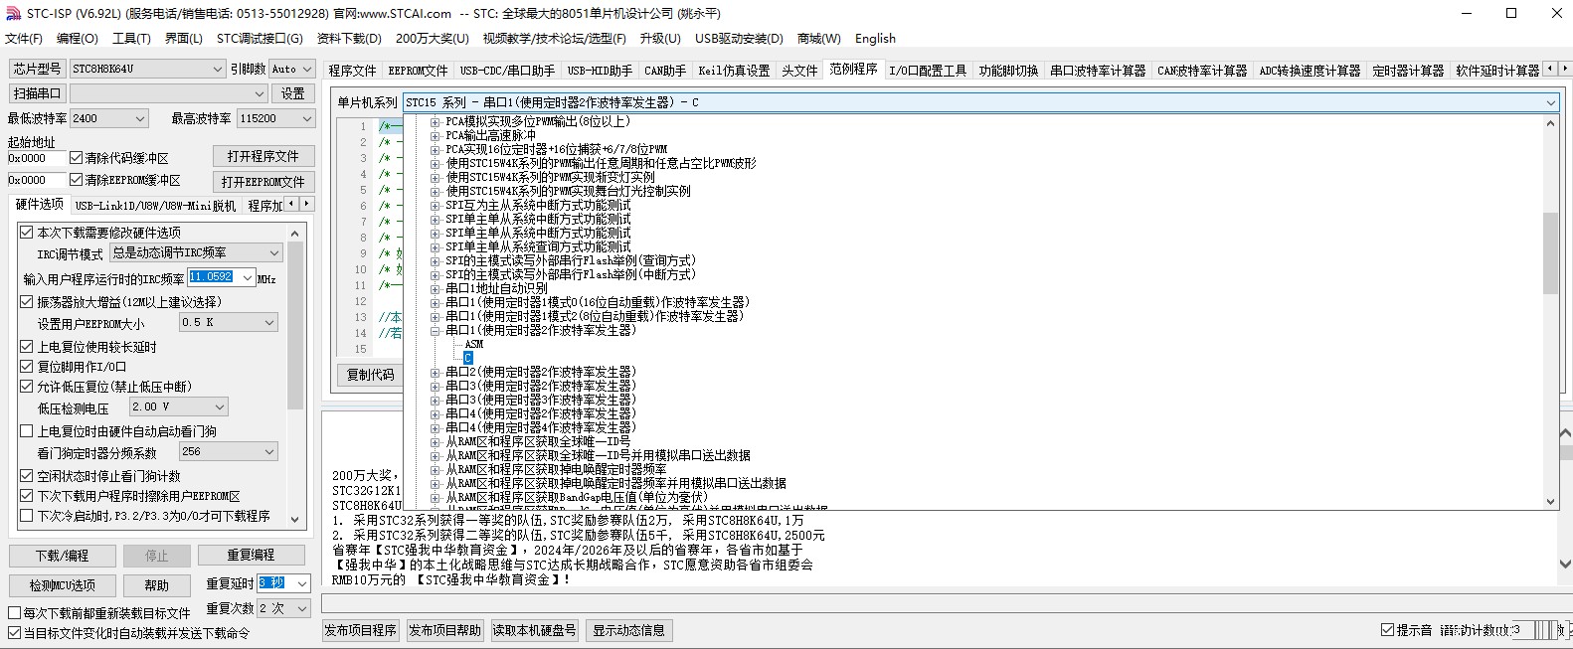Click 打开程序文件 button
This screenshot has width=1573, height=649.
[263, 156]
